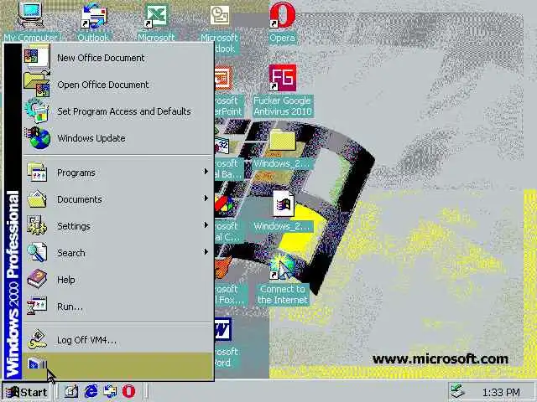
Task: Open Show Desktop from Quick Launch
Action: pyautogui.click(x=71, y=392)
